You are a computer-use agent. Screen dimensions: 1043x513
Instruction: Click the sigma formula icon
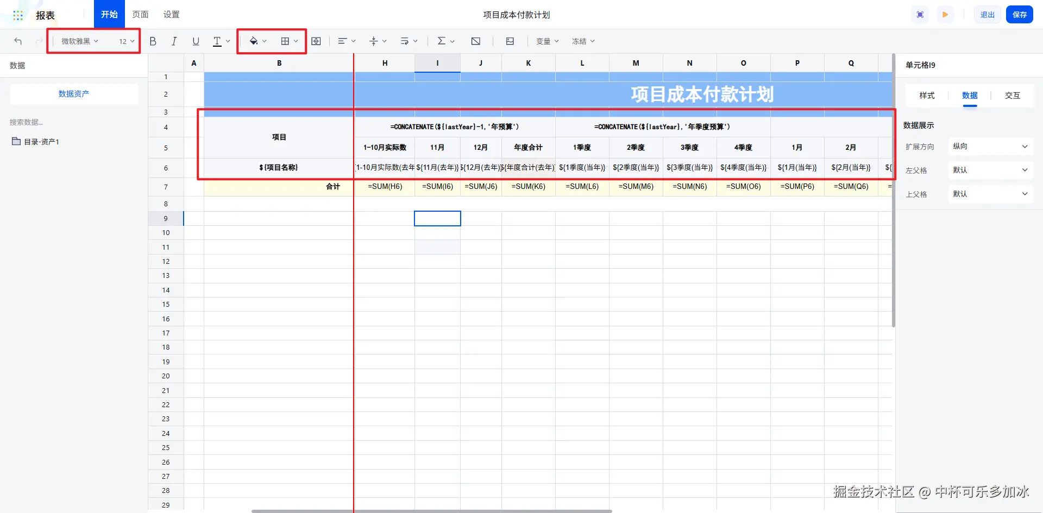coord(442,41)
